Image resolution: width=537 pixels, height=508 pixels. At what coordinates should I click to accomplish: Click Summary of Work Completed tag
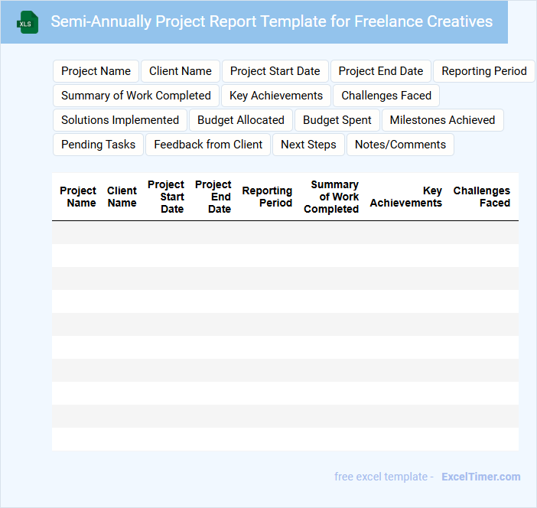136,96
